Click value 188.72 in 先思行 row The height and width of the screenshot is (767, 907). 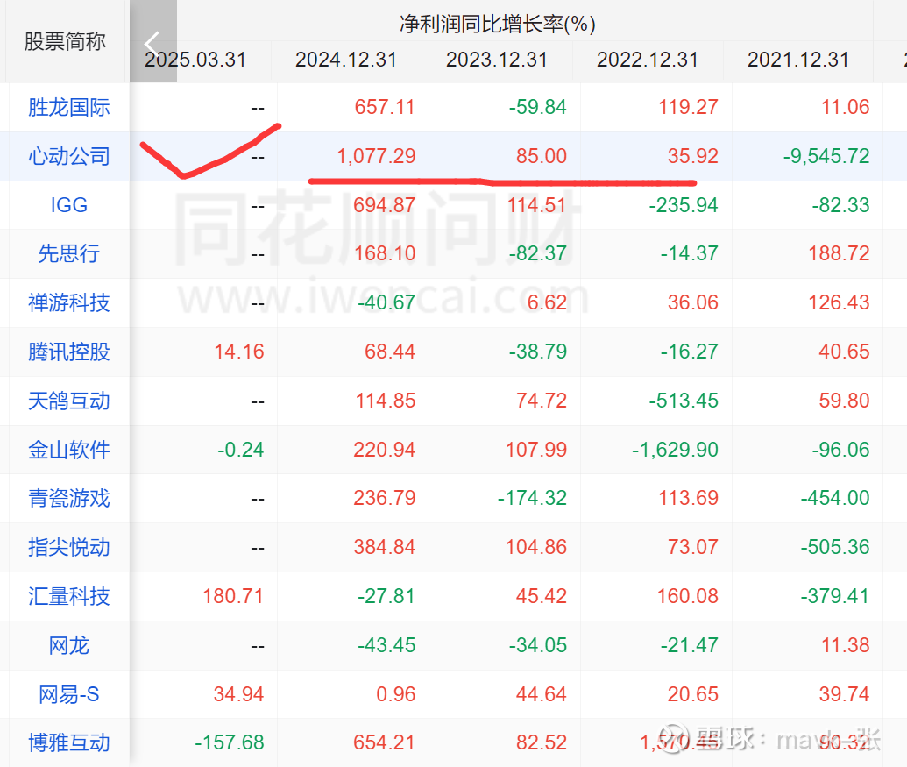tap(839, 253)
